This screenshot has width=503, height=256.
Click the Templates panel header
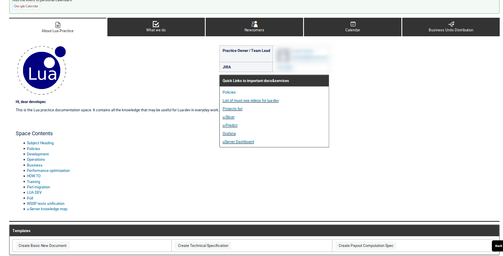tap(254, 231)
